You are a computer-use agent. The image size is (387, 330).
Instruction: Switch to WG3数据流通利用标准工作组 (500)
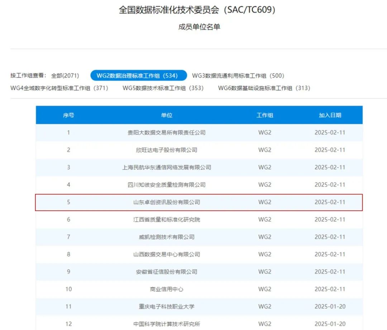(238, 76)
